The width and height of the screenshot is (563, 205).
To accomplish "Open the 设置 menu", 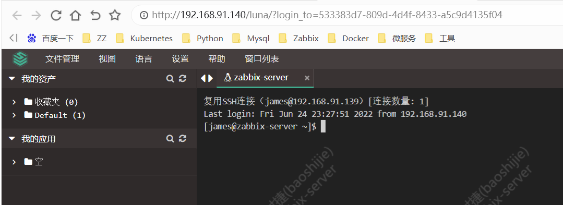I will (x=180, y=59).
